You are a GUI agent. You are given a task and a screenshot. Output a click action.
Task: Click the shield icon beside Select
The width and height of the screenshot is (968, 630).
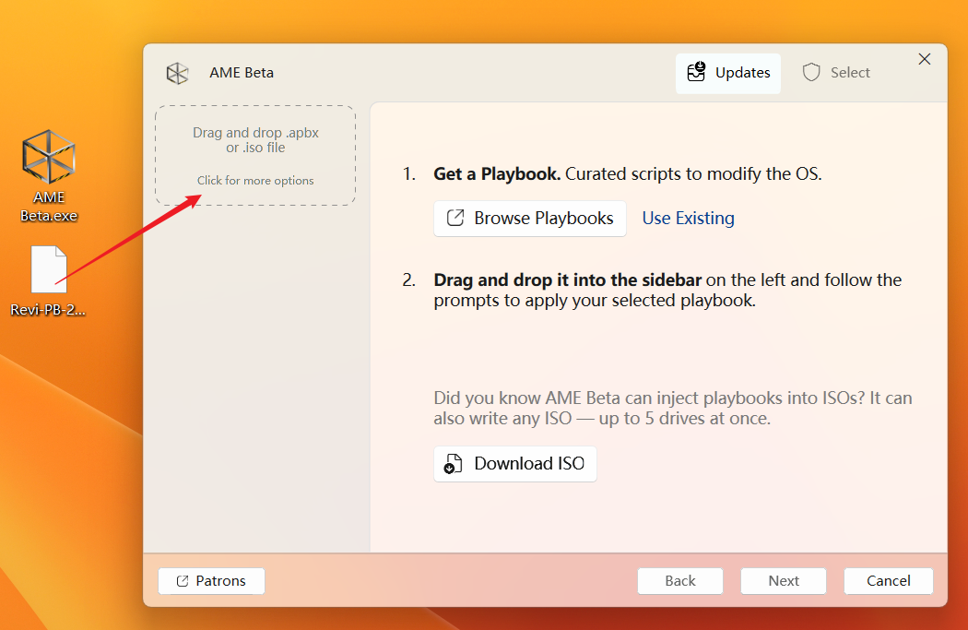click(x=811, y=73)
